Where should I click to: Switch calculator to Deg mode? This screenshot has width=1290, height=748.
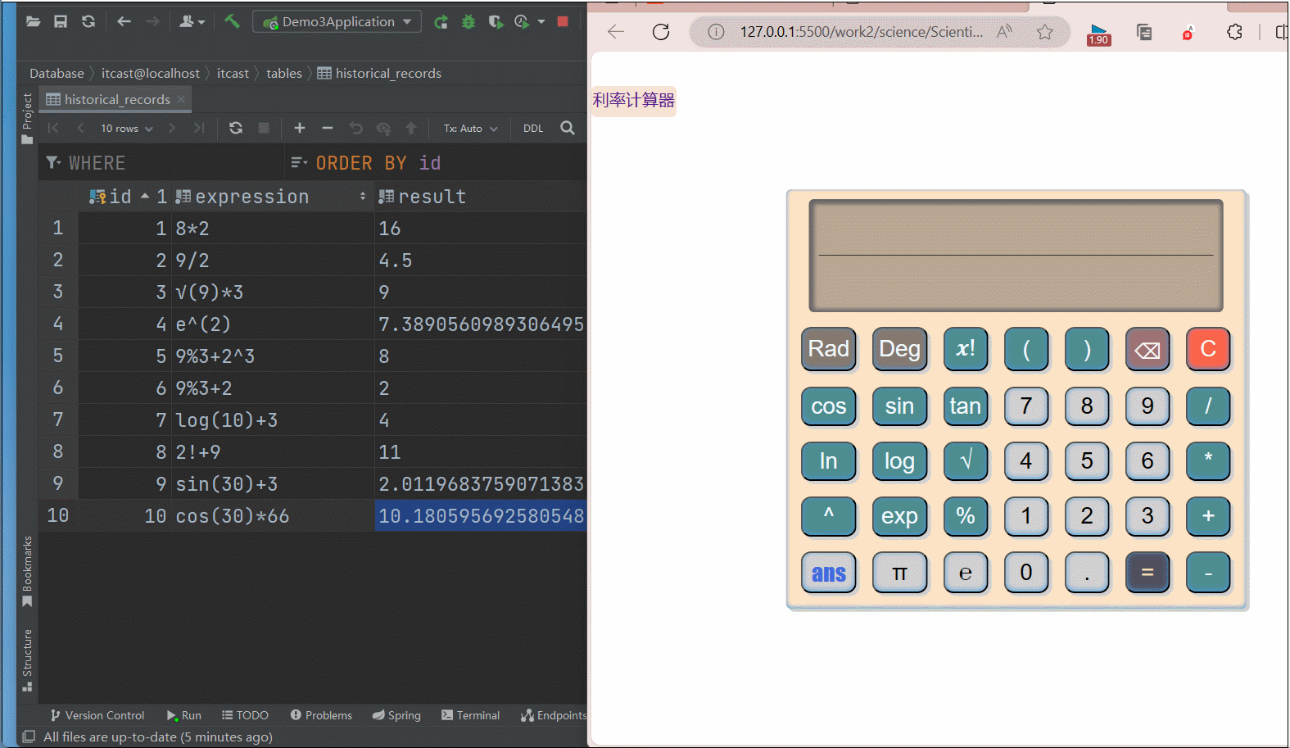coord(899,349)
